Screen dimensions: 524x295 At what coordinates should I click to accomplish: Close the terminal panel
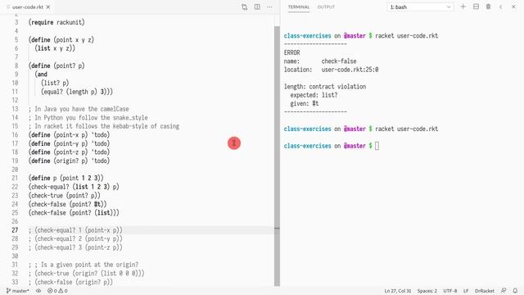coord(513,7)
